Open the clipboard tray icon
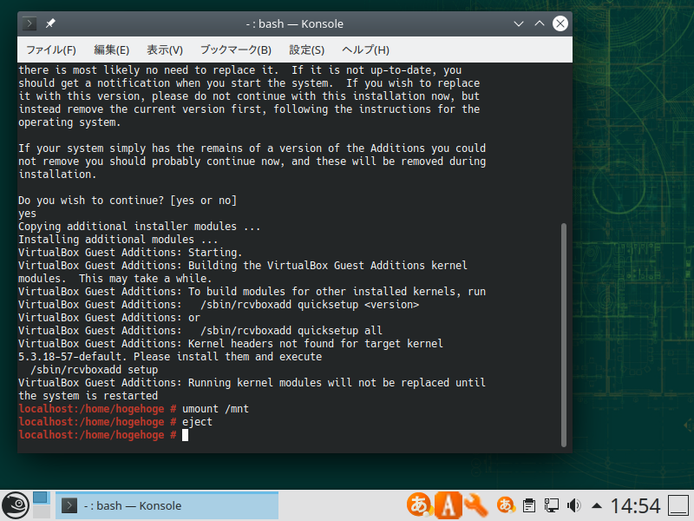 [x=529, y=505]
